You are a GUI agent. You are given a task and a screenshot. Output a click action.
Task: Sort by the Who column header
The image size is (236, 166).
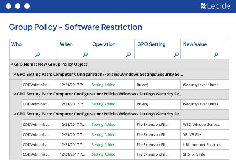point(34,44)
